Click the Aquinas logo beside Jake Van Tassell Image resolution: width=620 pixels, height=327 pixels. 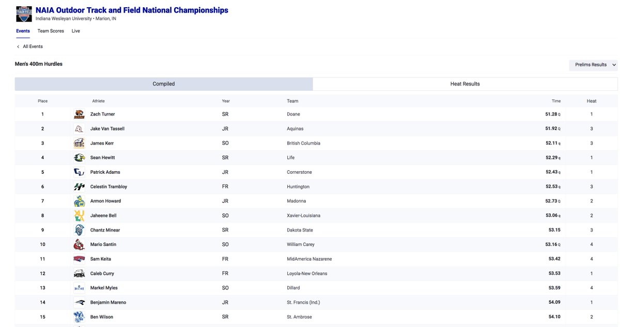[x=79, y=129]
